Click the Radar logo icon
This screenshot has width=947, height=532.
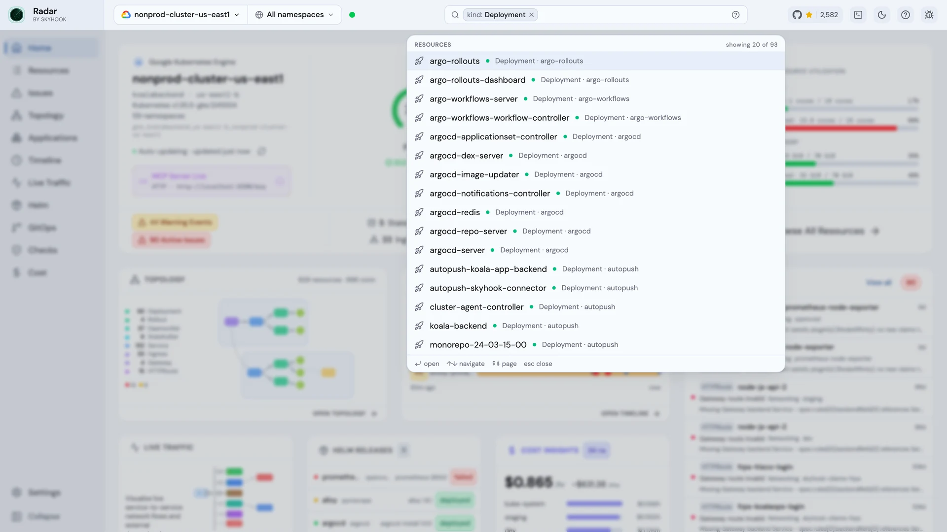pyautogui.click(x=16, y=15)
